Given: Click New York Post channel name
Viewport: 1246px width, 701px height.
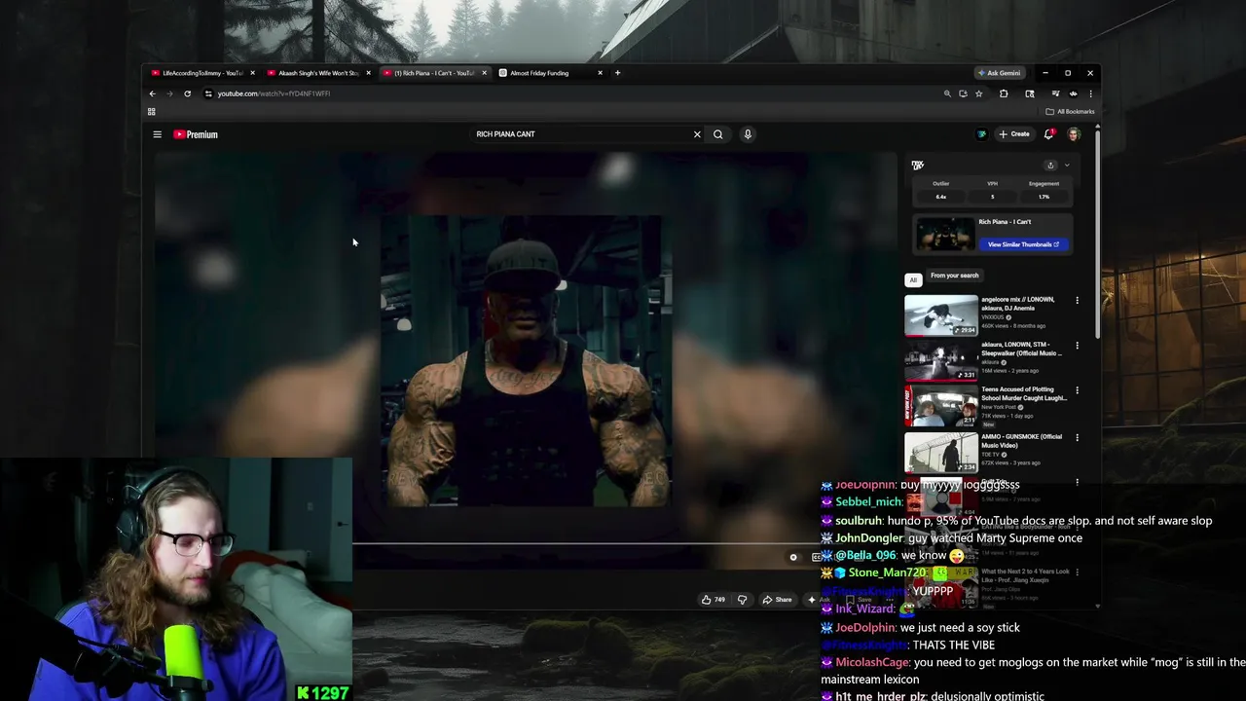Looking at the screenshot, I should (1000, 407).
